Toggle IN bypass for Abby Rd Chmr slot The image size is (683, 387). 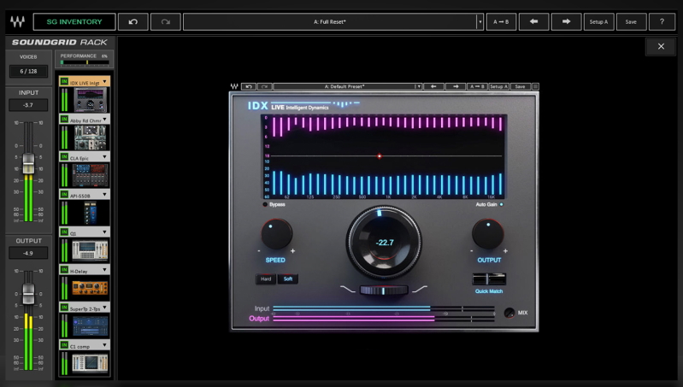[64, 119]
